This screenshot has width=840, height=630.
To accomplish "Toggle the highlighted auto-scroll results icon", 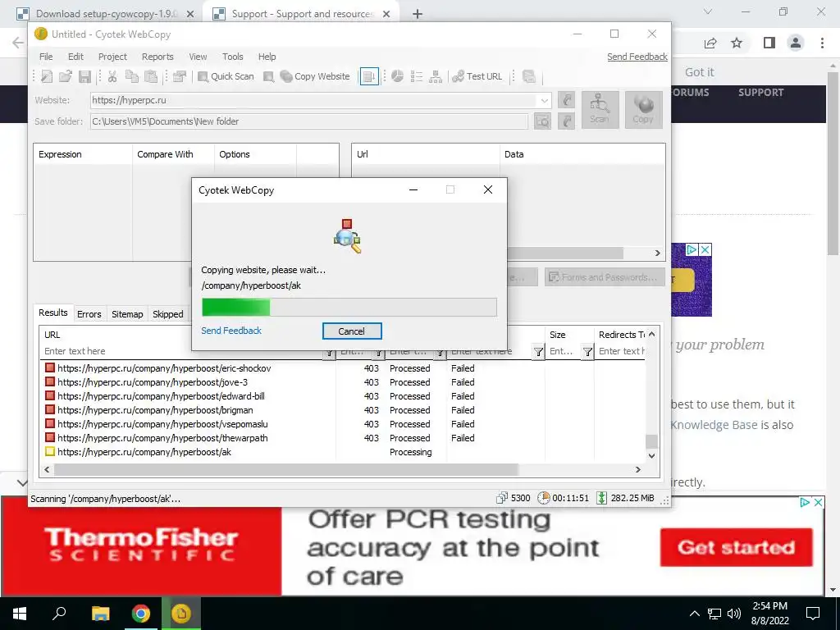I will pyautogui.click(x=369, y=76).
